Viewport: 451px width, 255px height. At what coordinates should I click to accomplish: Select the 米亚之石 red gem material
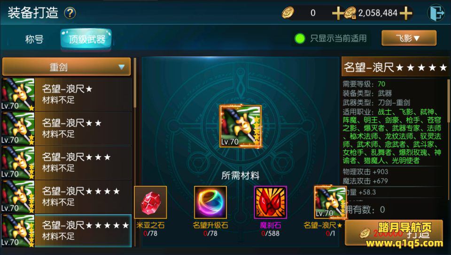point(150,202)
